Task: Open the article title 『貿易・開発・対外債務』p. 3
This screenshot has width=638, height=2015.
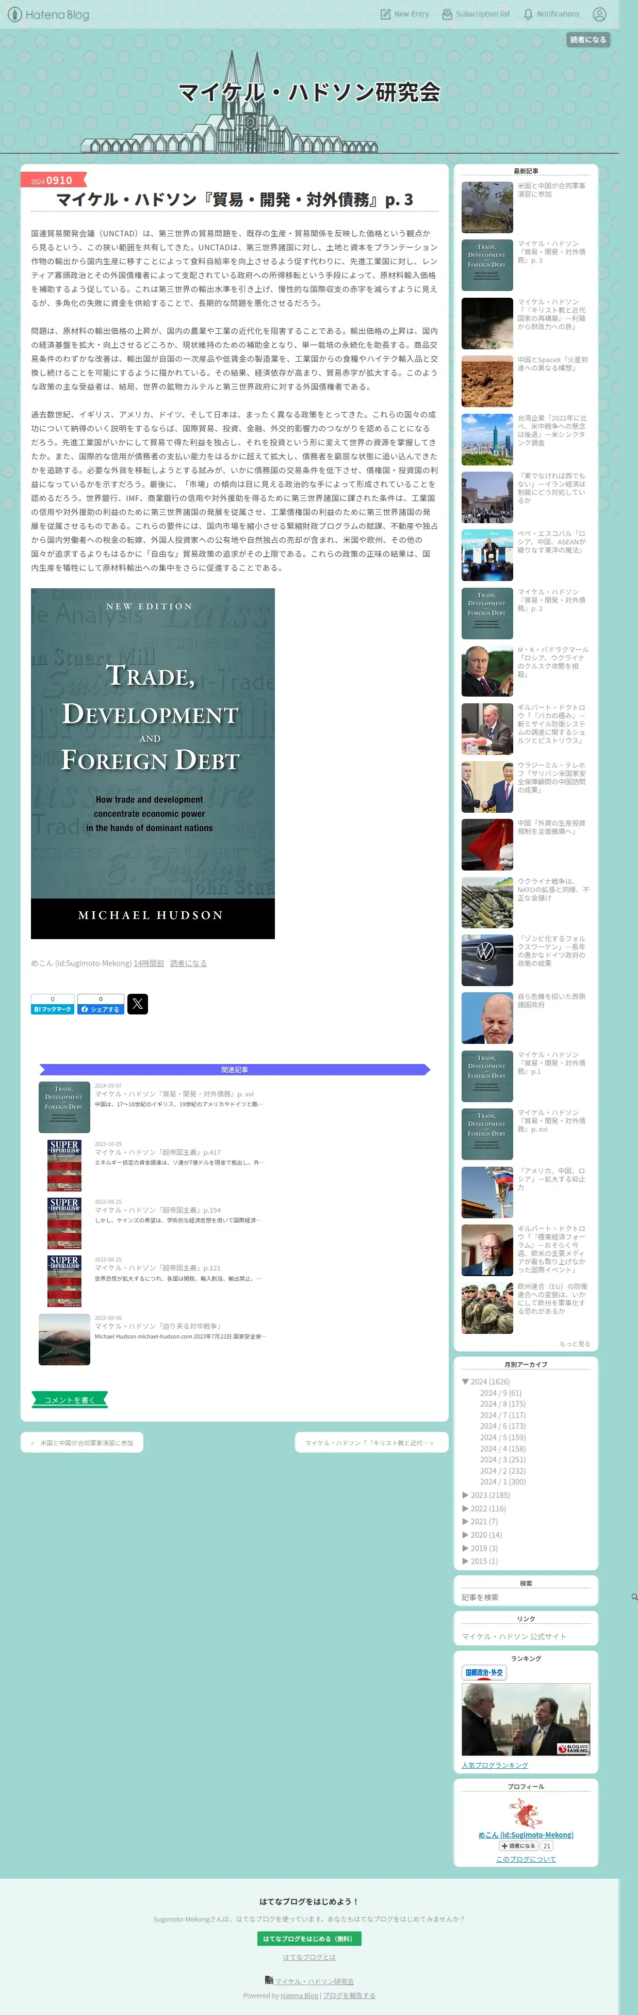Action: [x=235, y=200]
